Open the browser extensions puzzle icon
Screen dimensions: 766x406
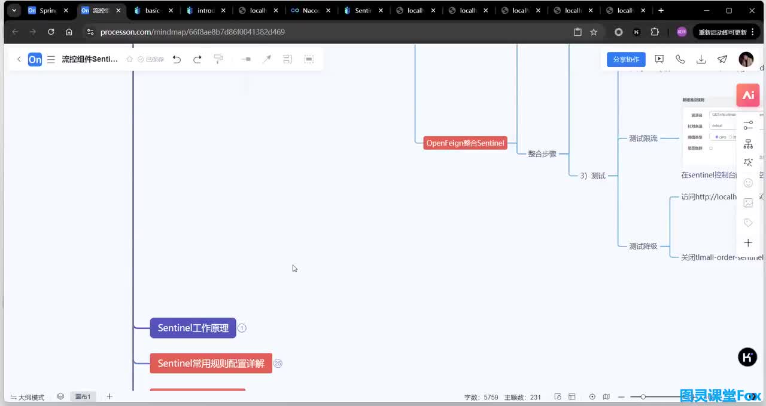pos(655,32)
